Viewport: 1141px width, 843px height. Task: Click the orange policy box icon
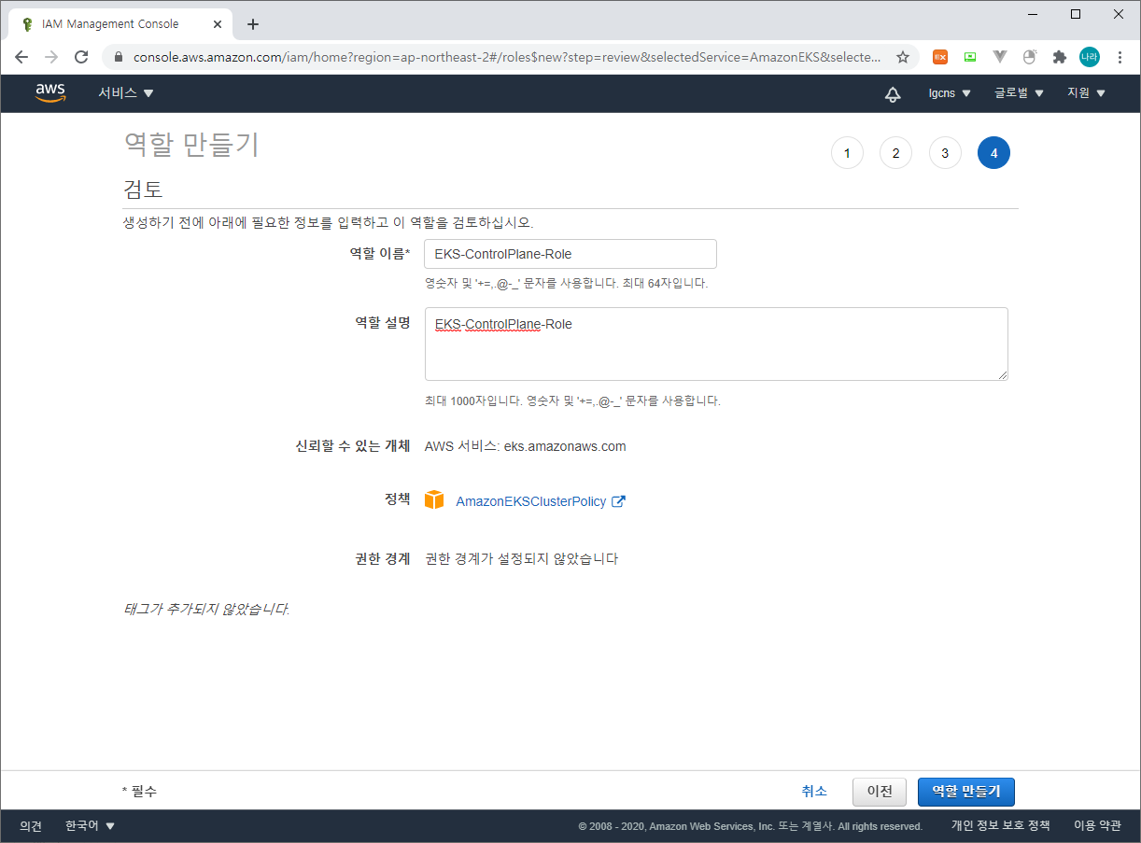coord(434,500)
